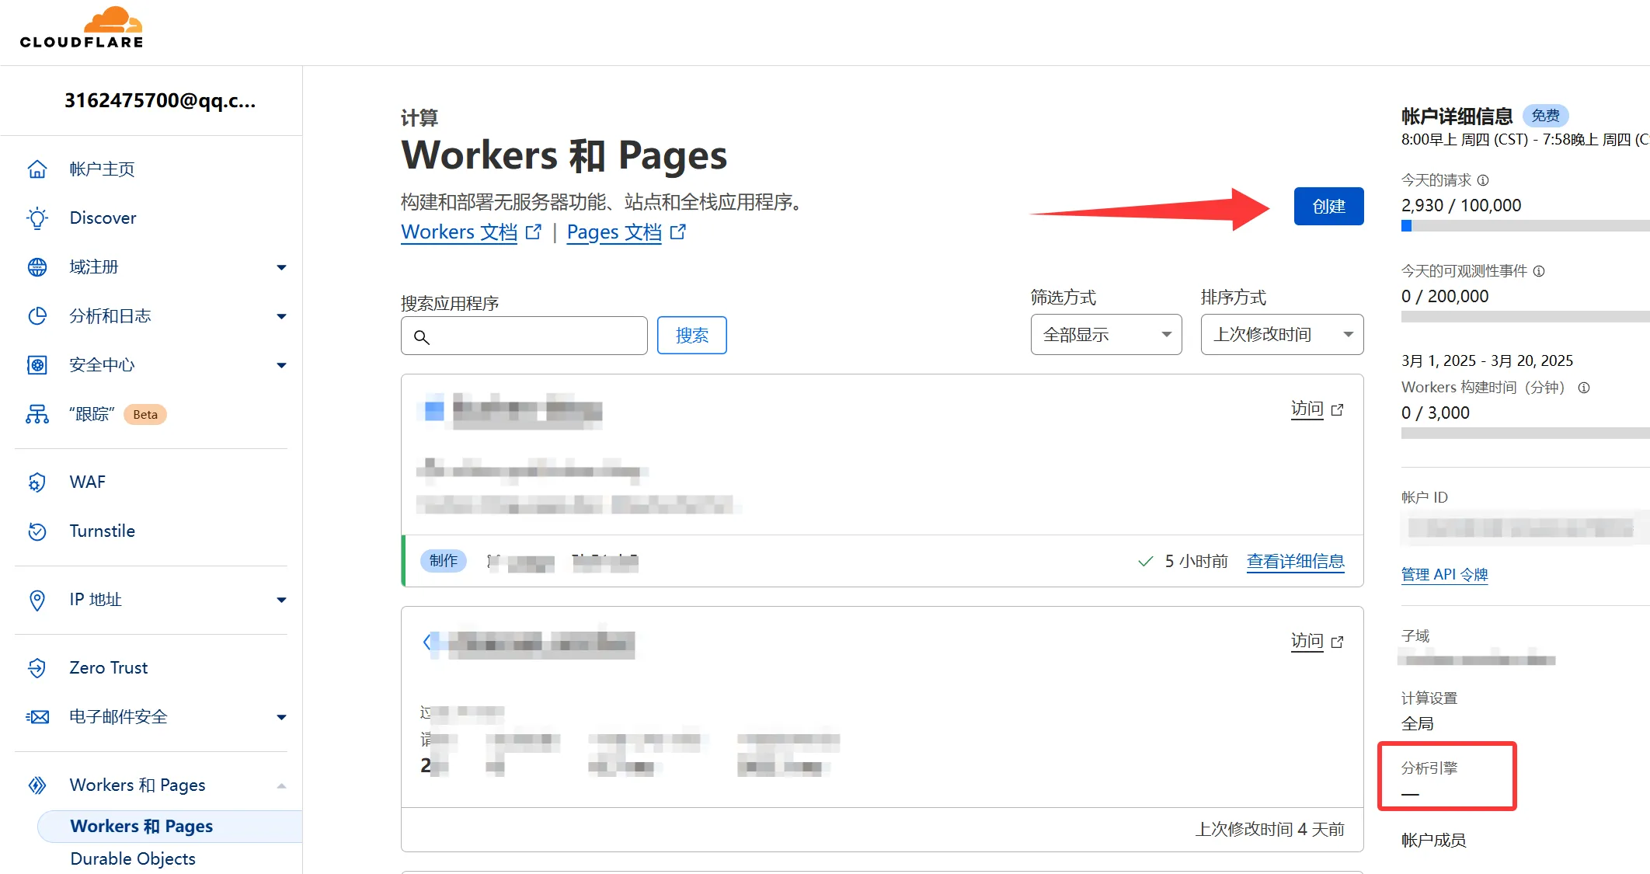The width and height of the screenshot is (1650, 874).
Task: Open the Workers 文档 link
Action: [458, 232]
